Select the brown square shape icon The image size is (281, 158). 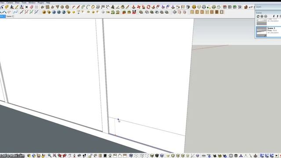click(47, 7)
